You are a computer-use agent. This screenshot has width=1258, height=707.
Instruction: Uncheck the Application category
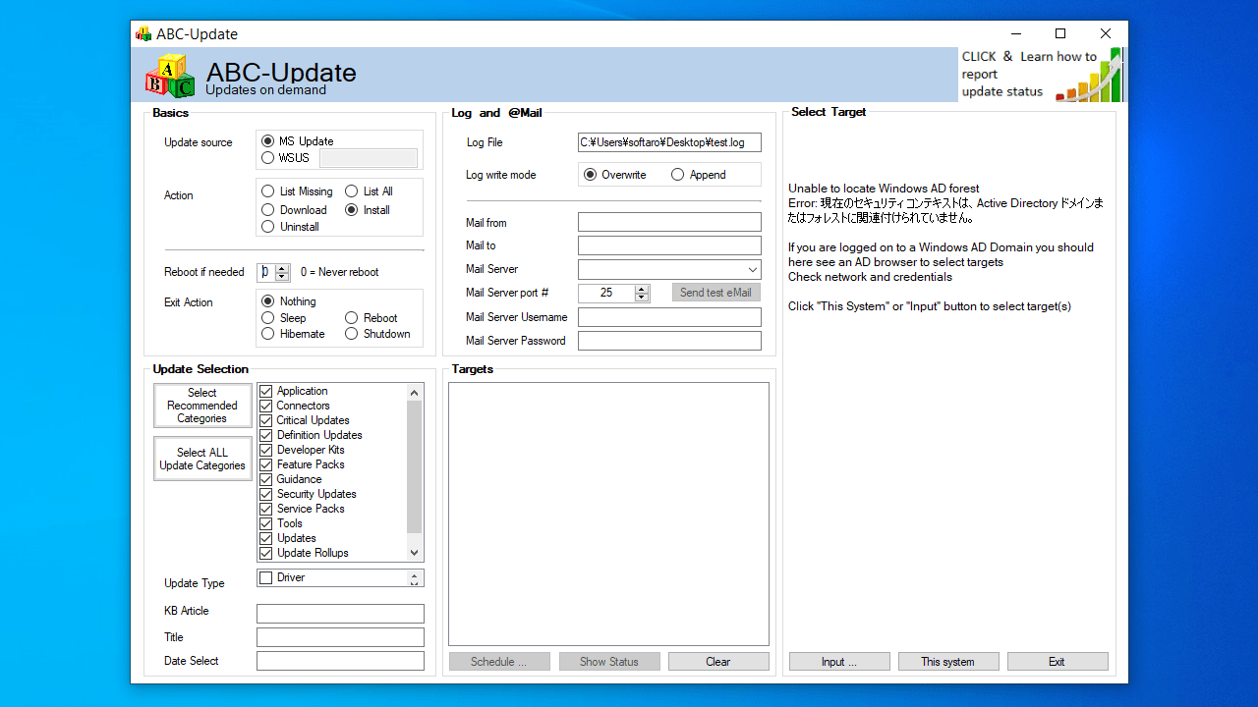[265, 391]
